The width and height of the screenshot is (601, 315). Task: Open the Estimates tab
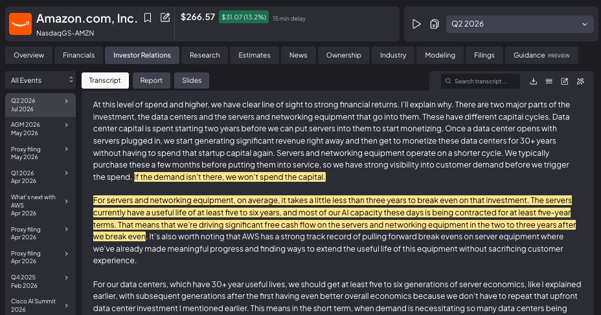[x=254, y=55]
